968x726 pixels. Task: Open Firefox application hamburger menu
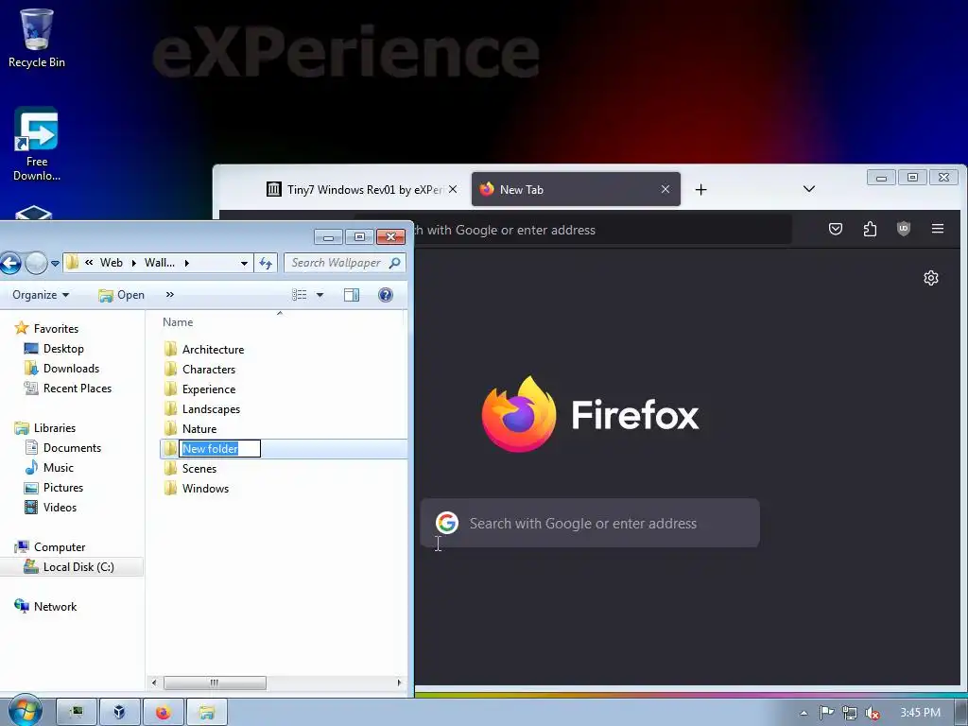[937, 229]
